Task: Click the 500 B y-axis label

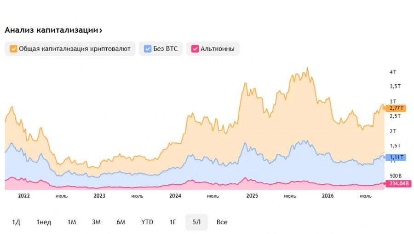Action: (396, 176)
